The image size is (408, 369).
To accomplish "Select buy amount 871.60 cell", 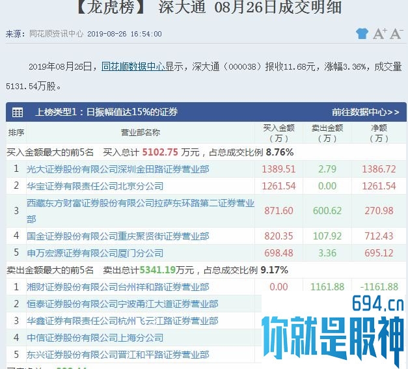I will click(279, 211).
